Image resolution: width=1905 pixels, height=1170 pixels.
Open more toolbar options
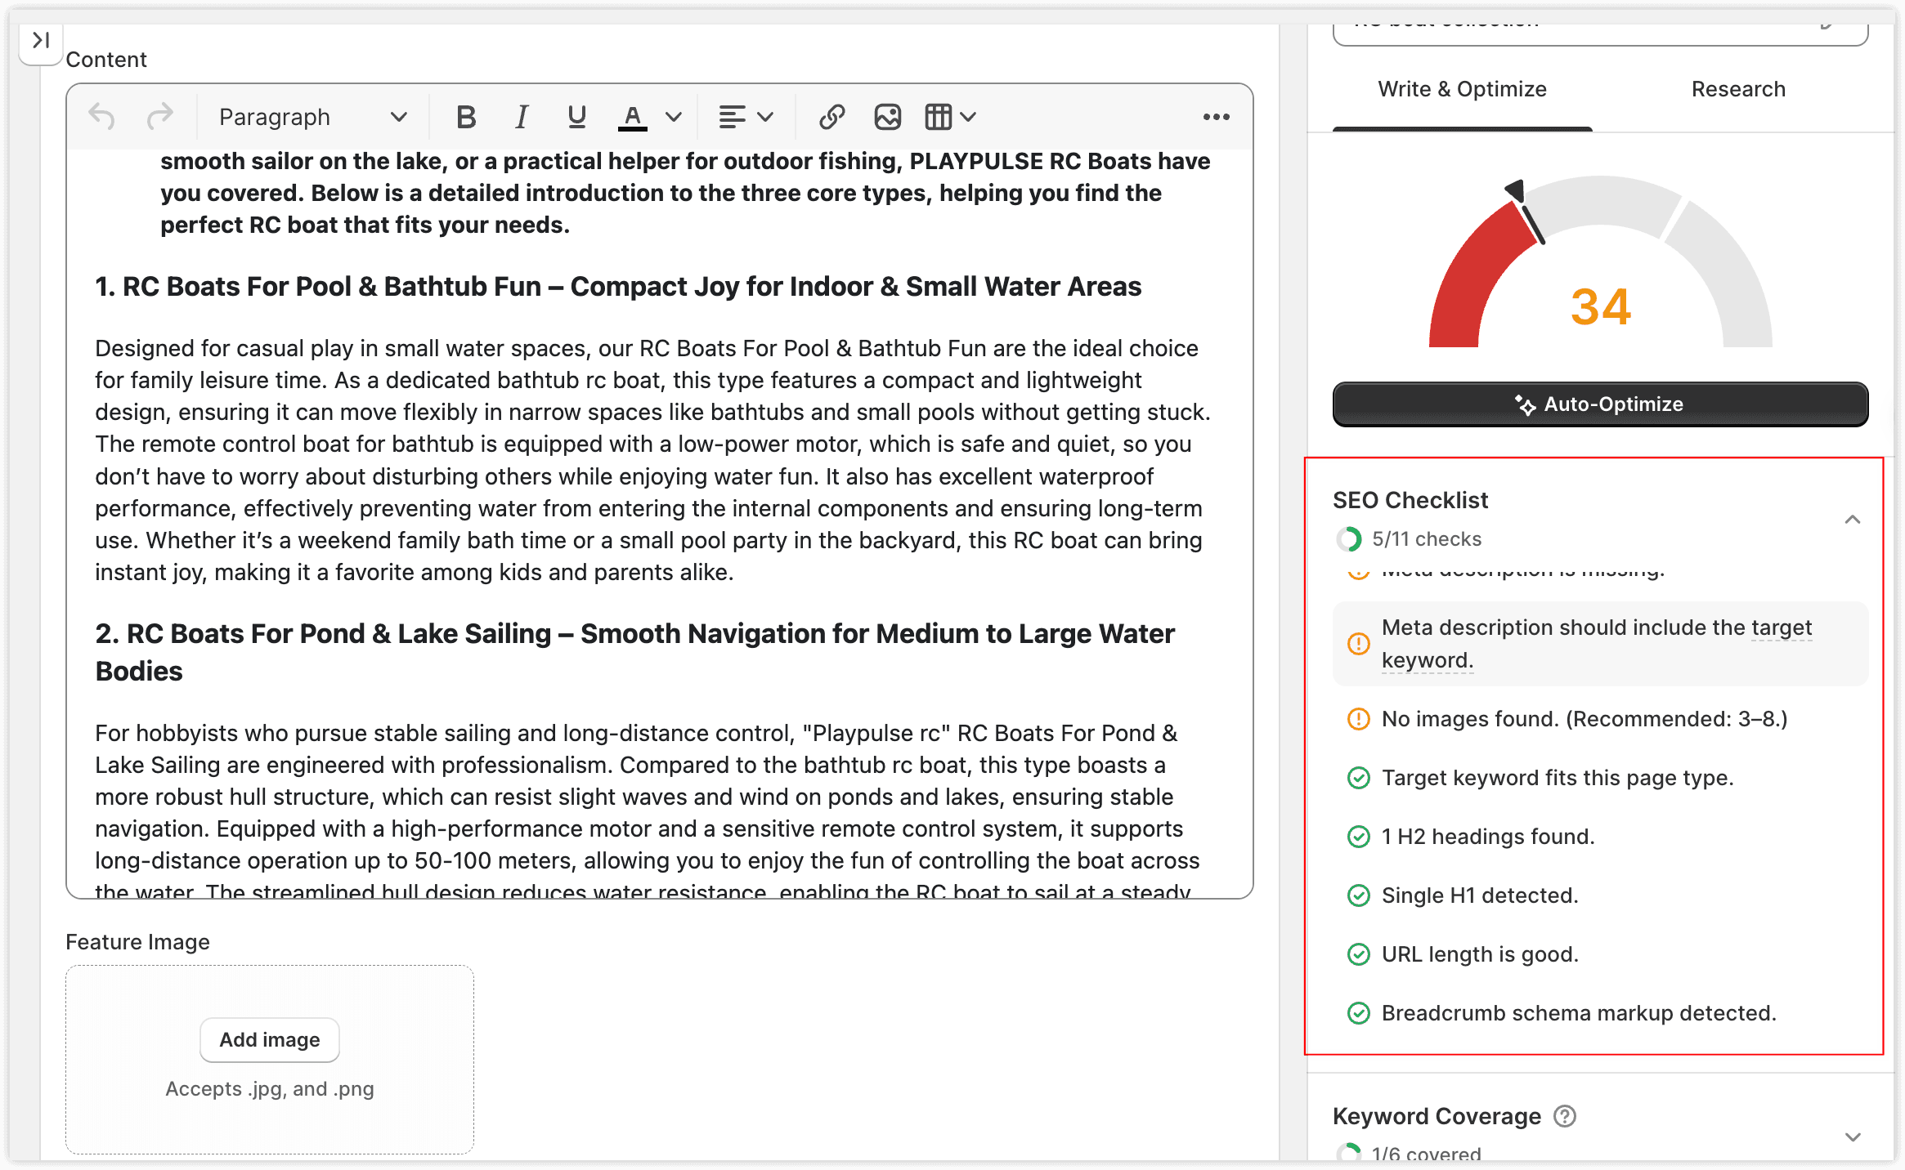click(x=1216, y=117)
